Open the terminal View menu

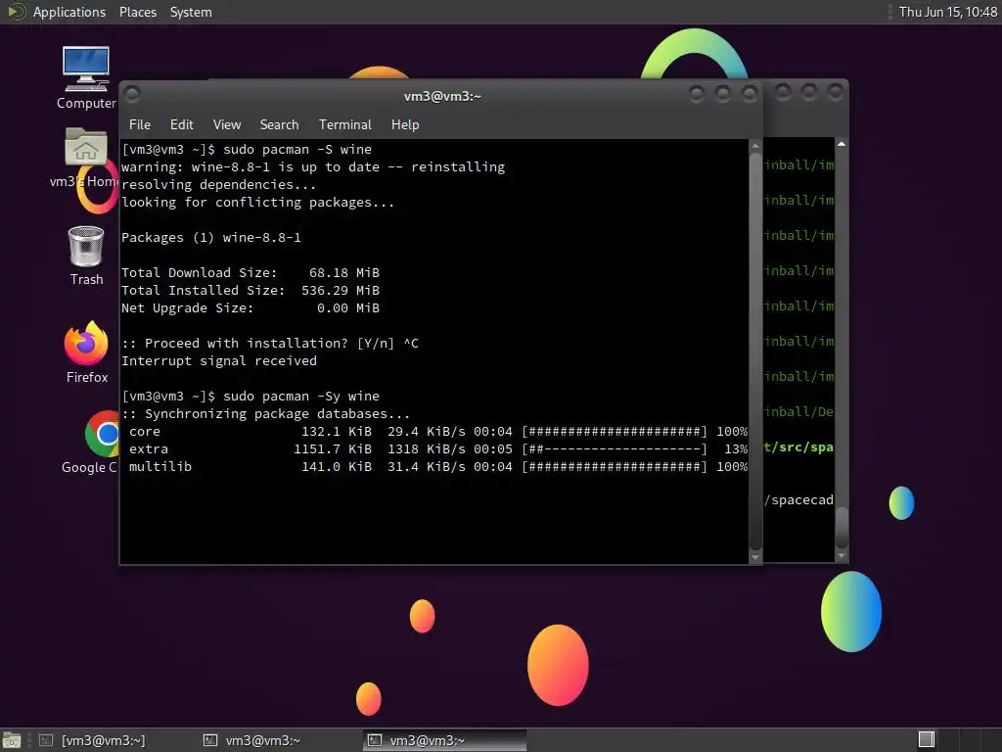click(x=227, y=124)
